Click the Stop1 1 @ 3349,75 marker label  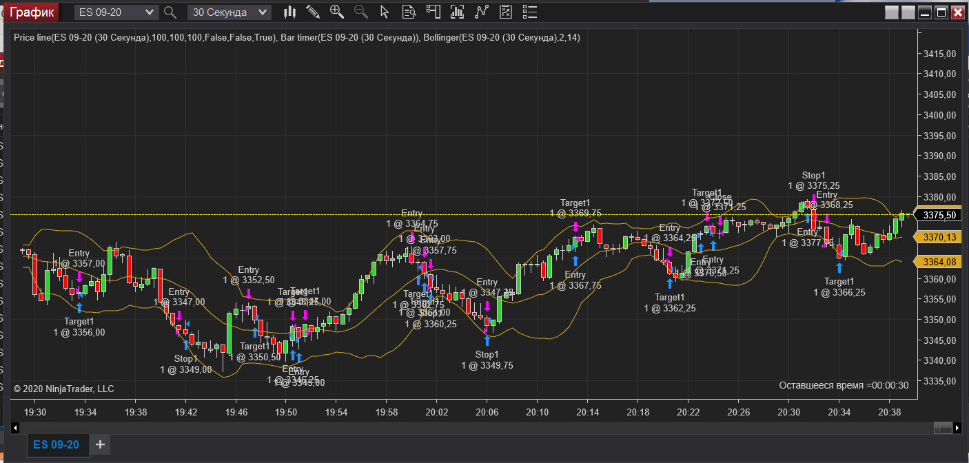[x=487, y=360]
